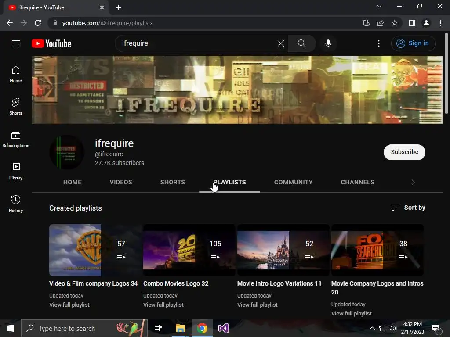Image resolution: width=450 pixels, height=337 pixels.
Task: Open Shorts in left sidebar
Action: click(16, 107)
